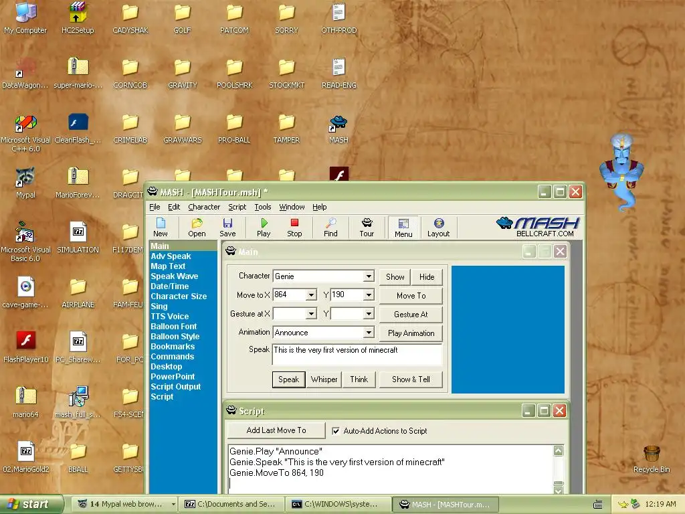685x514 pixels.
Task: Open the Window menu
Action: point(292,207)
